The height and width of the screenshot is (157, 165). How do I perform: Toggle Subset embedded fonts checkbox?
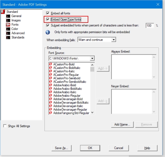coord(48,25)
